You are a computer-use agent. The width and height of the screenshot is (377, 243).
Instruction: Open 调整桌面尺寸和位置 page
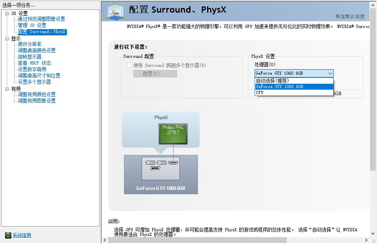click(x=39, y=75)
